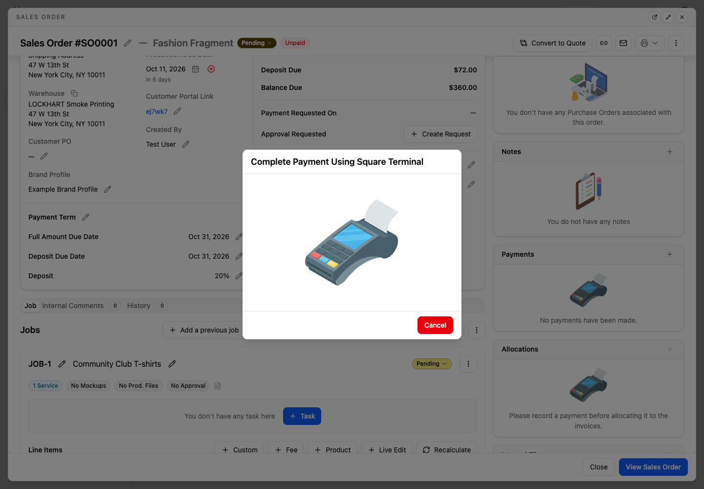Clear the Oct 11, 2026 date

tap(211, 69)
